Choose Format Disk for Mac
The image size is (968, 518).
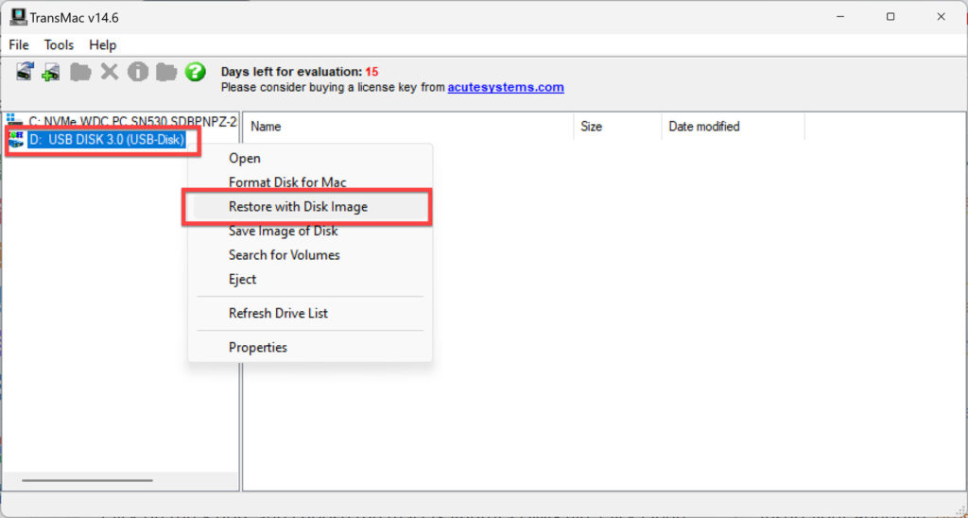310,182
